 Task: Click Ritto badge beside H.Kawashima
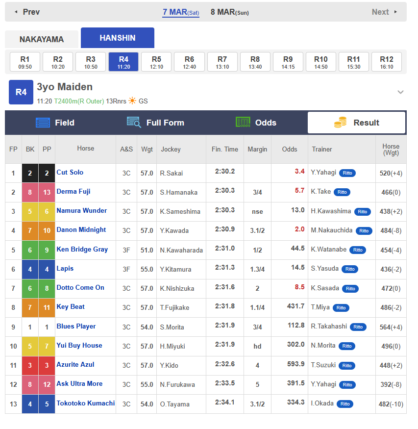click(363, 211)
